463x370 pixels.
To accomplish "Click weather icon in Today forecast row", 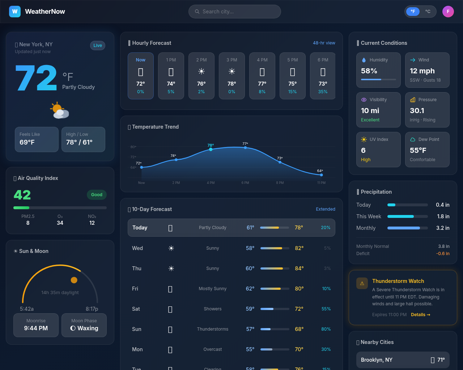I will 170,228.
